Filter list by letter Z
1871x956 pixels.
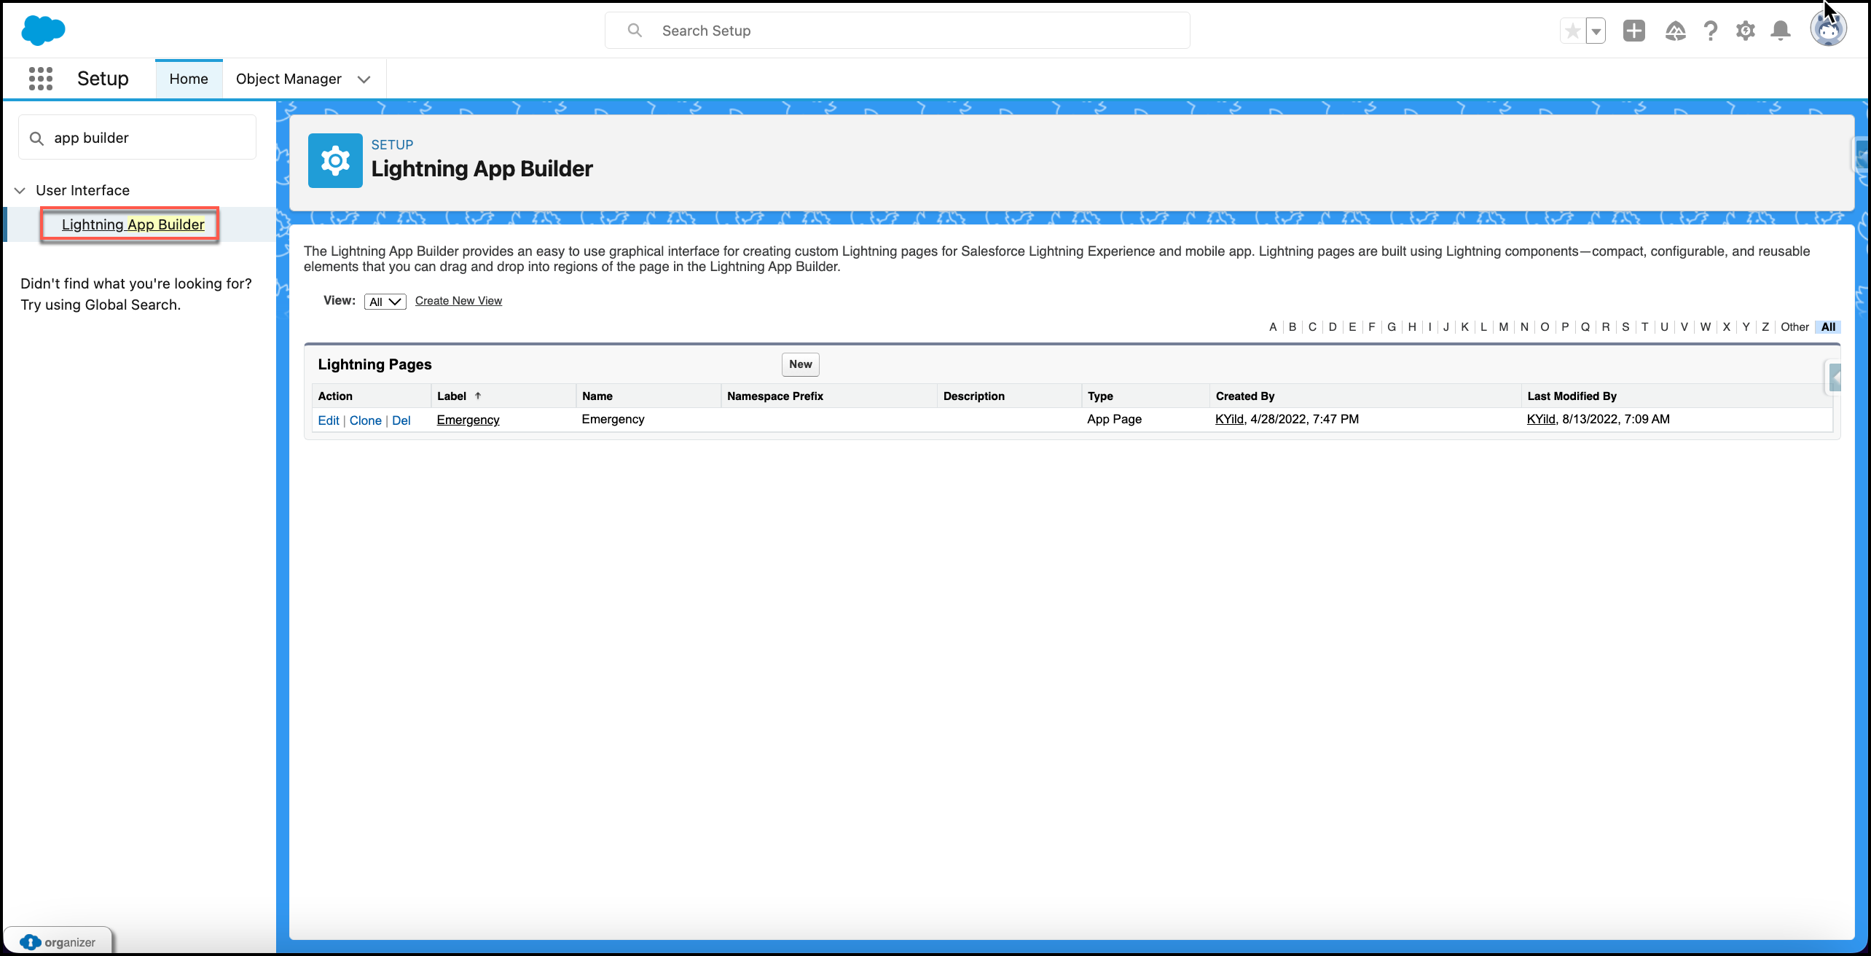coord(1765,326)
